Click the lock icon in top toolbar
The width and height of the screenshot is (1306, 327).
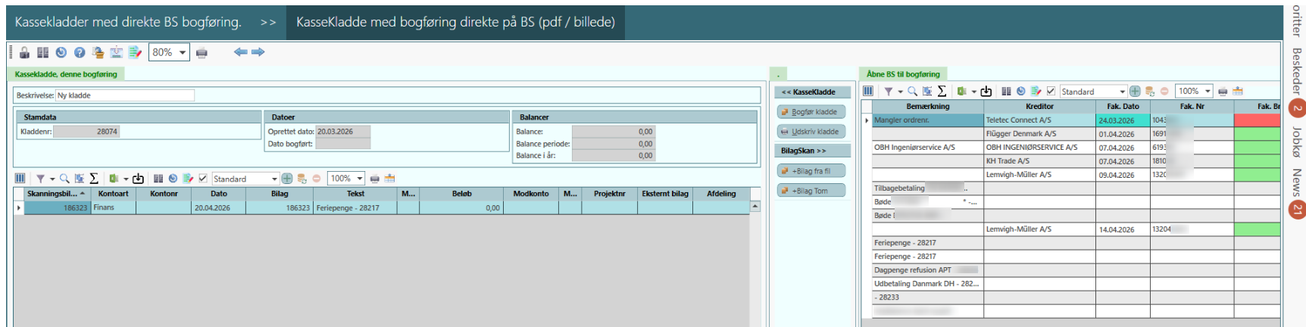(24, 52)
